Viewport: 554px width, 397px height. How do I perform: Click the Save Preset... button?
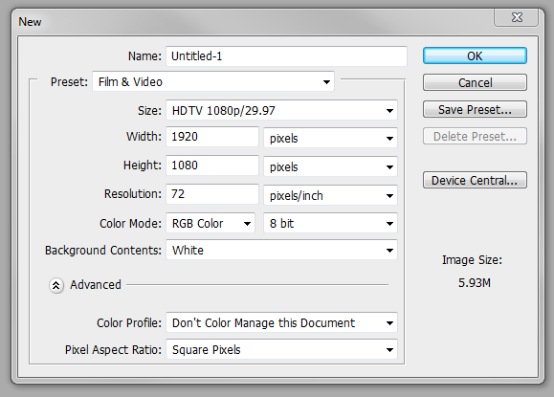click(x=475, y=109)
